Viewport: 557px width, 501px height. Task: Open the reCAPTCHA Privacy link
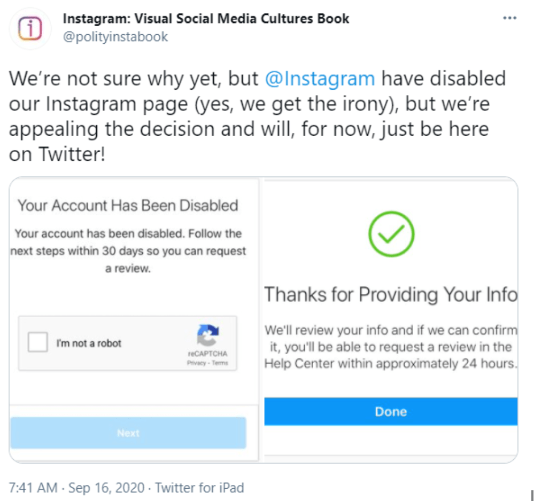coord(196,363)
